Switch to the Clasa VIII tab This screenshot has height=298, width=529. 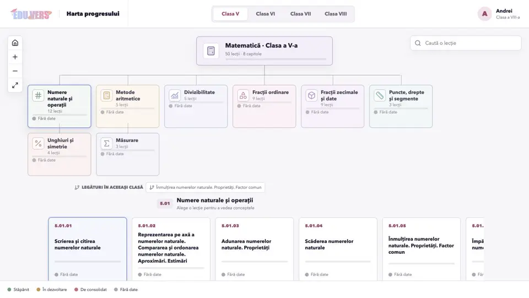click(336, 14)
